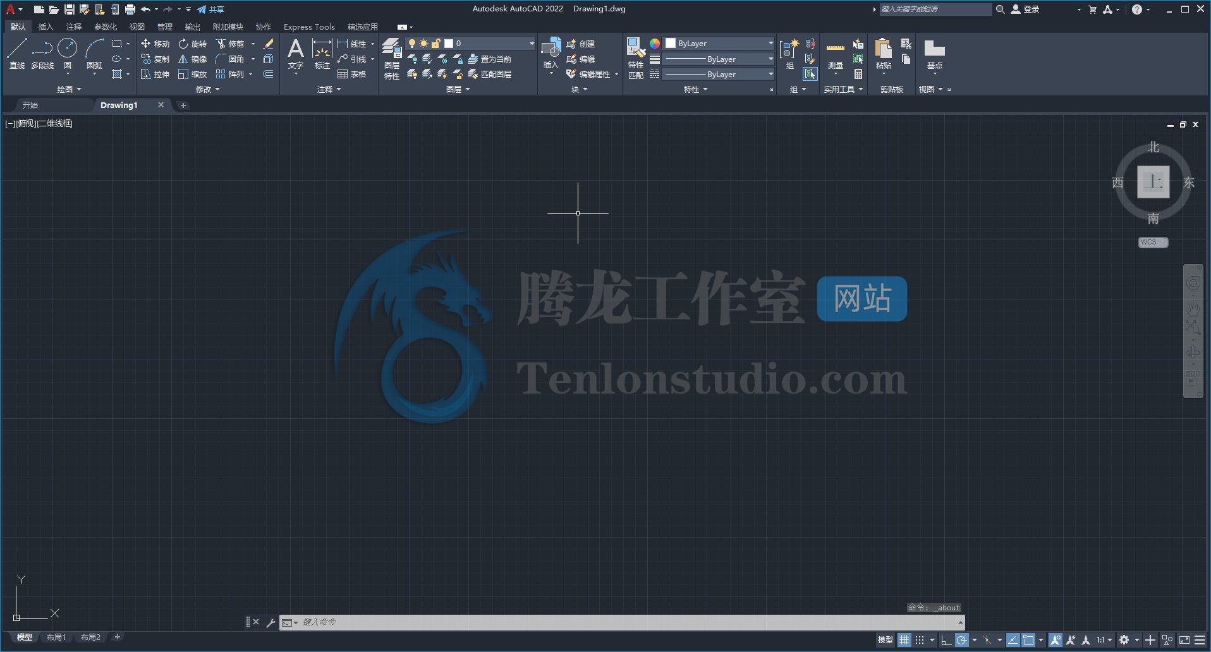Toggle drawing grid display in status bar

tap(904, 640)
